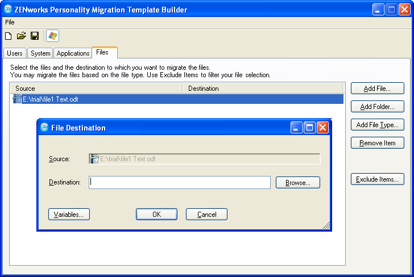Click the Add File... button
Image resolution: width=414 pixels, height=277 pixels.
tap(377, 89)
